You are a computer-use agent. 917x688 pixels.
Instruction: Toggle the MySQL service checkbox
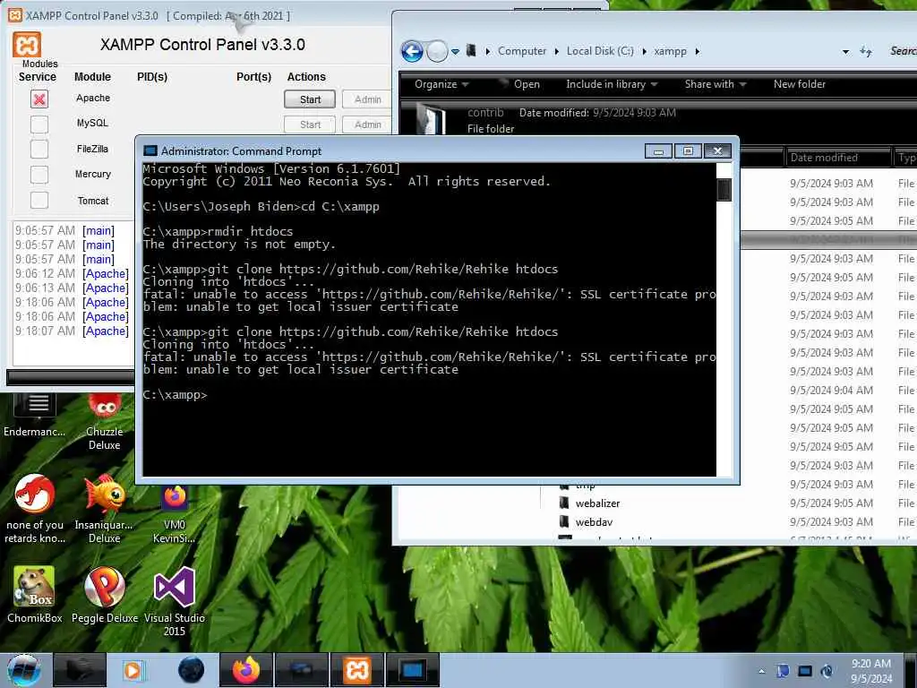click(39, 124)
